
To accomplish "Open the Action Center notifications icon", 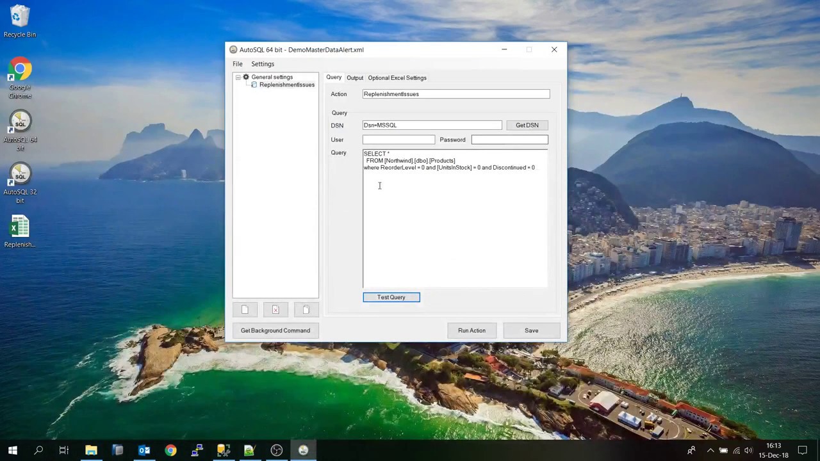I will point(803,450).
